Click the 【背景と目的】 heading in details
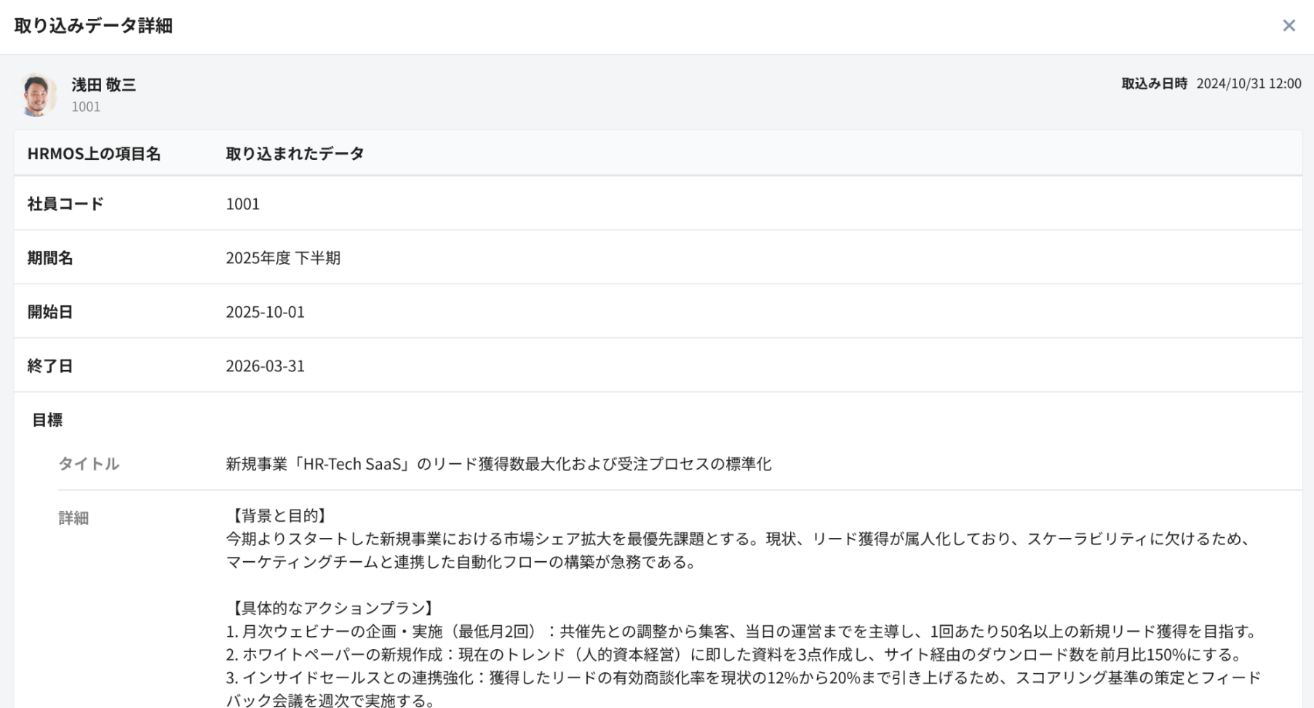 pyautogui.click(x=279, y=516)
